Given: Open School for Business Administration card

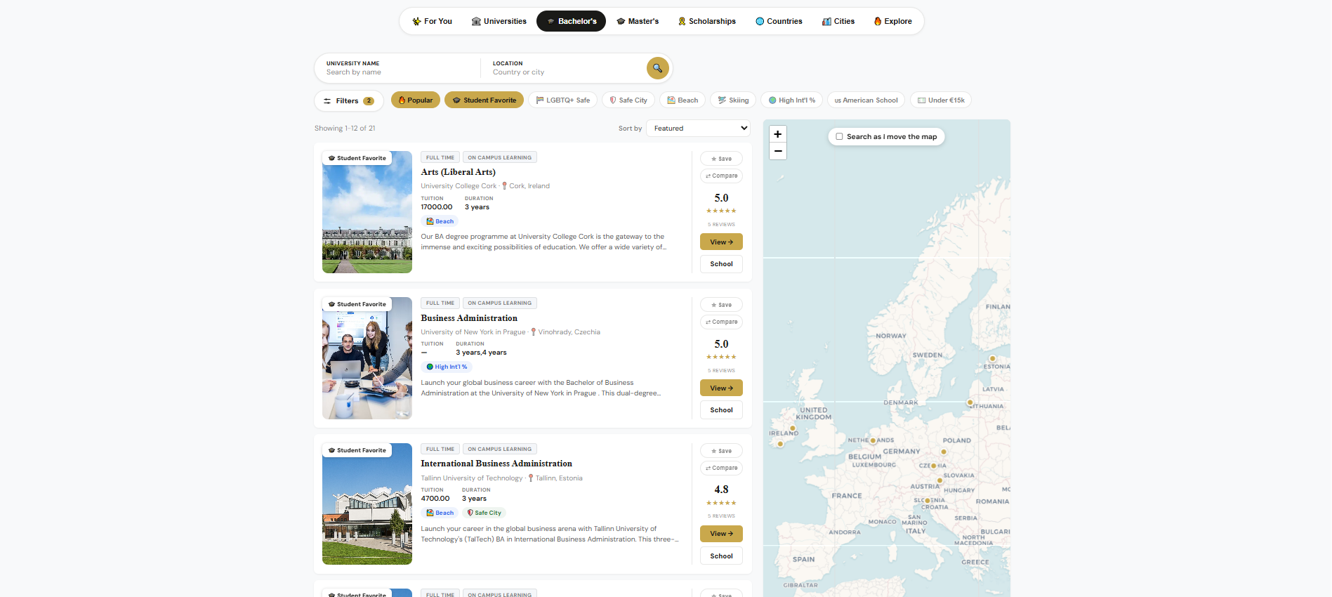Looking at the screenshot, I should click(721, 410).
